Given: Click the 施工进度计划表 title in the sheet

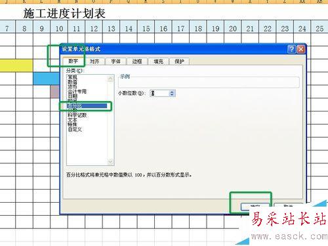Looking at the screenshot, I should [64, 14].
